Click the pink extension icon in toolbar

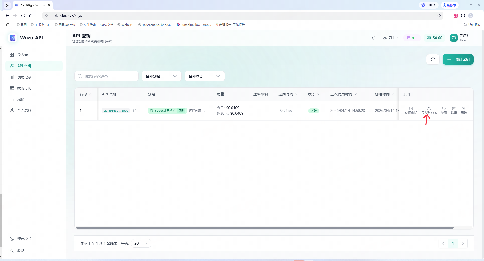[456, 16]
